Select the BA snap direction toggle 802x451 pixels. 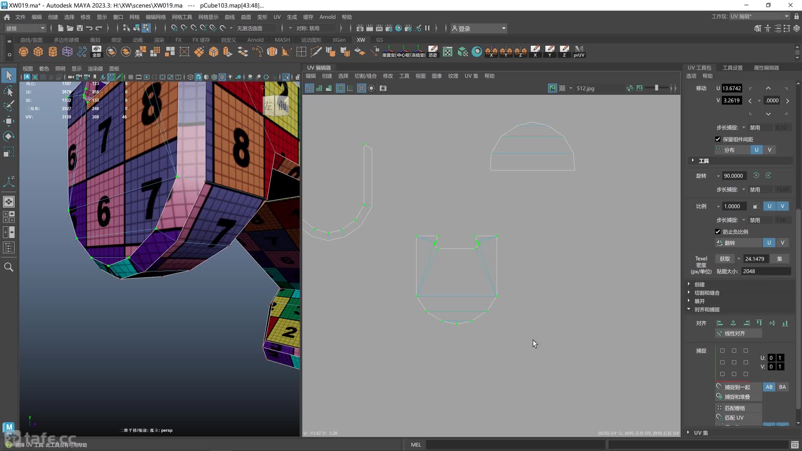click(x=782, y=387)
